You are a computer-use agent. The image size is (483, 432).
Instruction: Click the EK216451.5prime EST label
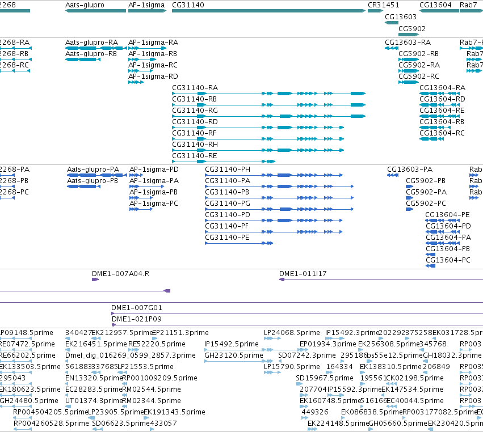[x=96, y=344]
